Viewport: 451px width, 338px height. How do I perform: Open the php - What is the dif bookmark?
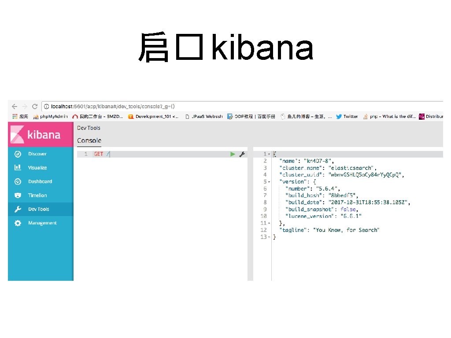coord(389,116)
